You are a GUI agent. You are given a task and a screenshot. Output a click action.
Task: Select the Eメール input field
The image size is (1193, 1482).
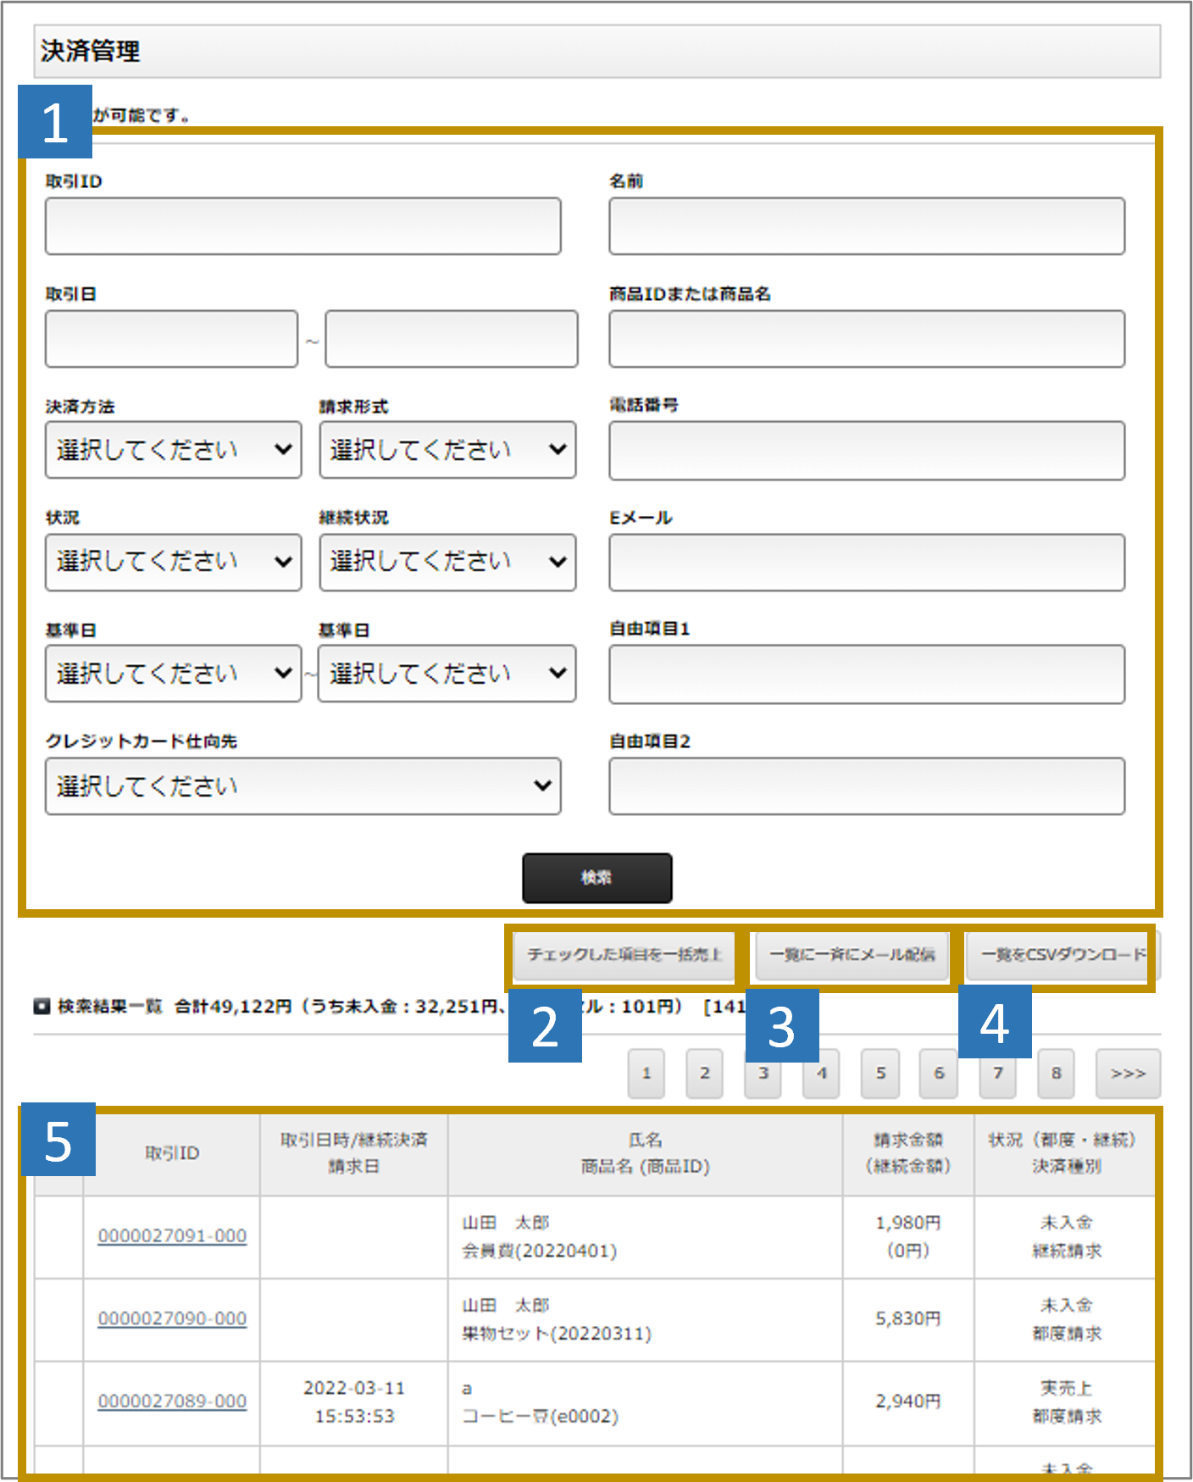[x=866, y=563]
